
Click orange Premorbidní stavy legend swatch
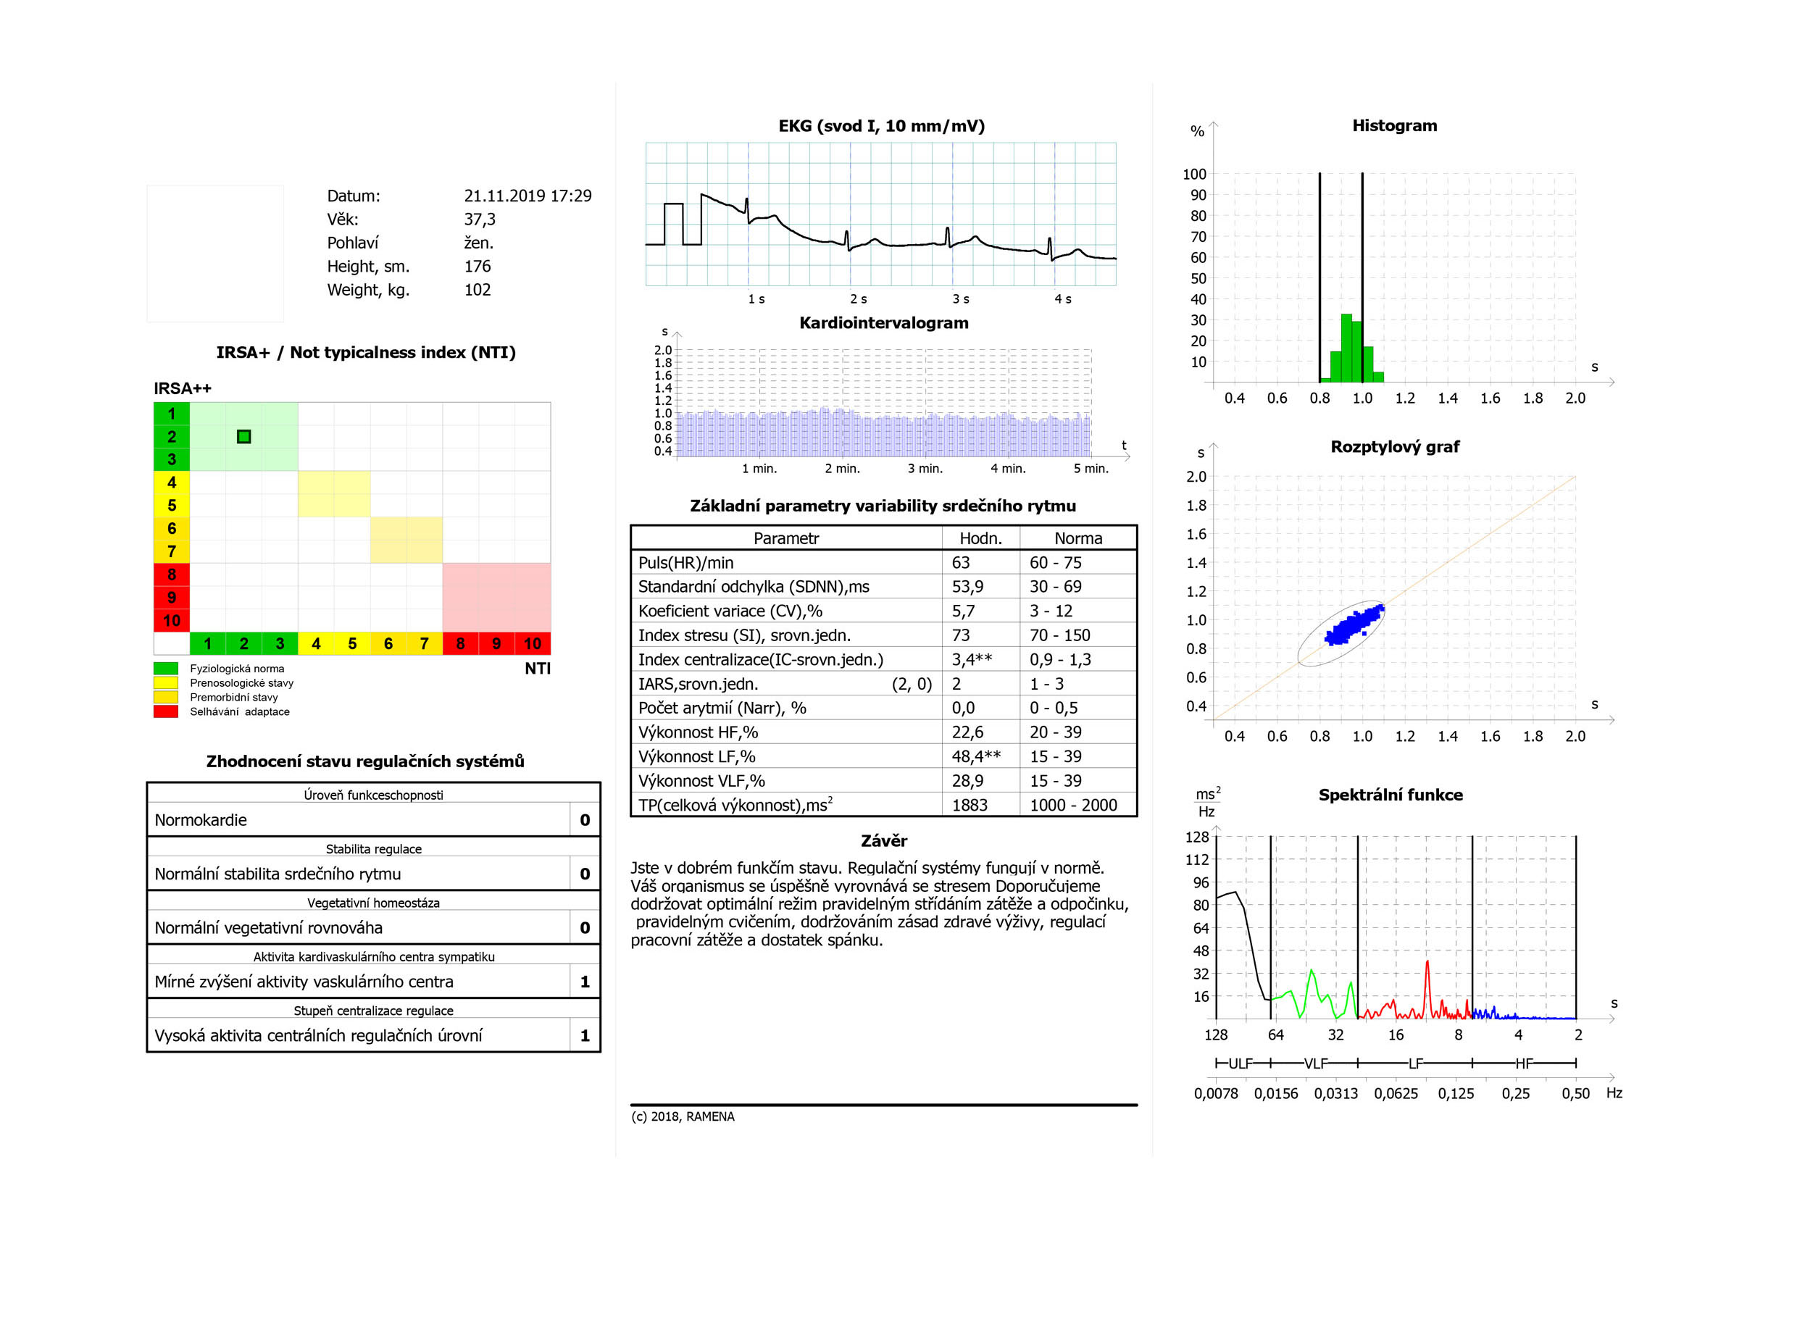click(165, 697)
